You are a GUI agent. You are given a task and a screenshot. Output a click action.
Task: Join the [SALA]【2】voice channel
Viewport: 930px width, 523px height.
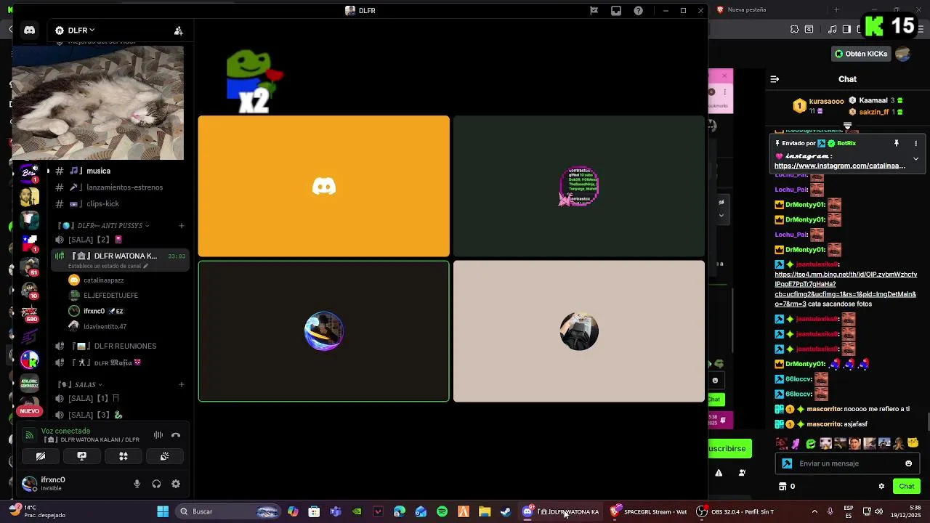pyautogui.click(x=89, y=240)
